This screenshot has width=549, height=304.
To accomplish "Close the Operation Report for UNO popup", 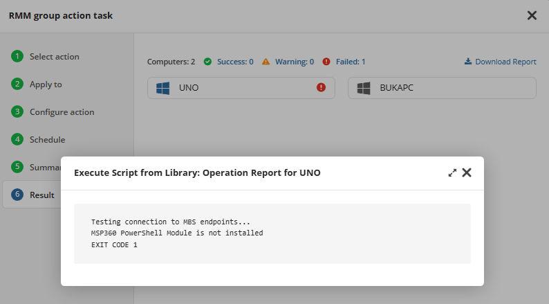I will [x=467, y=172].
